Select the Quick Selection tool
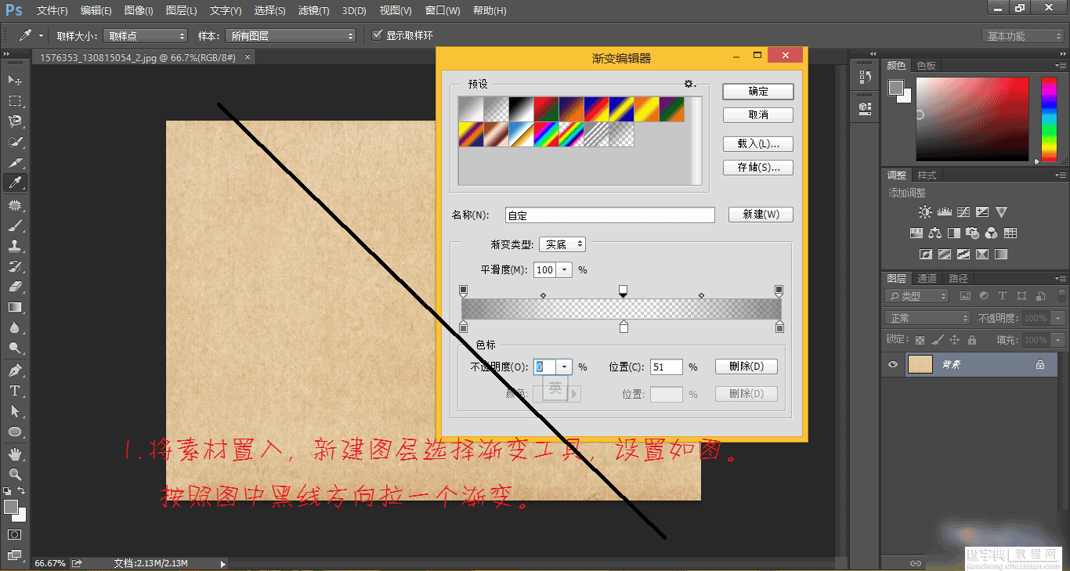The image size is (1070, 571). [15, 142]
